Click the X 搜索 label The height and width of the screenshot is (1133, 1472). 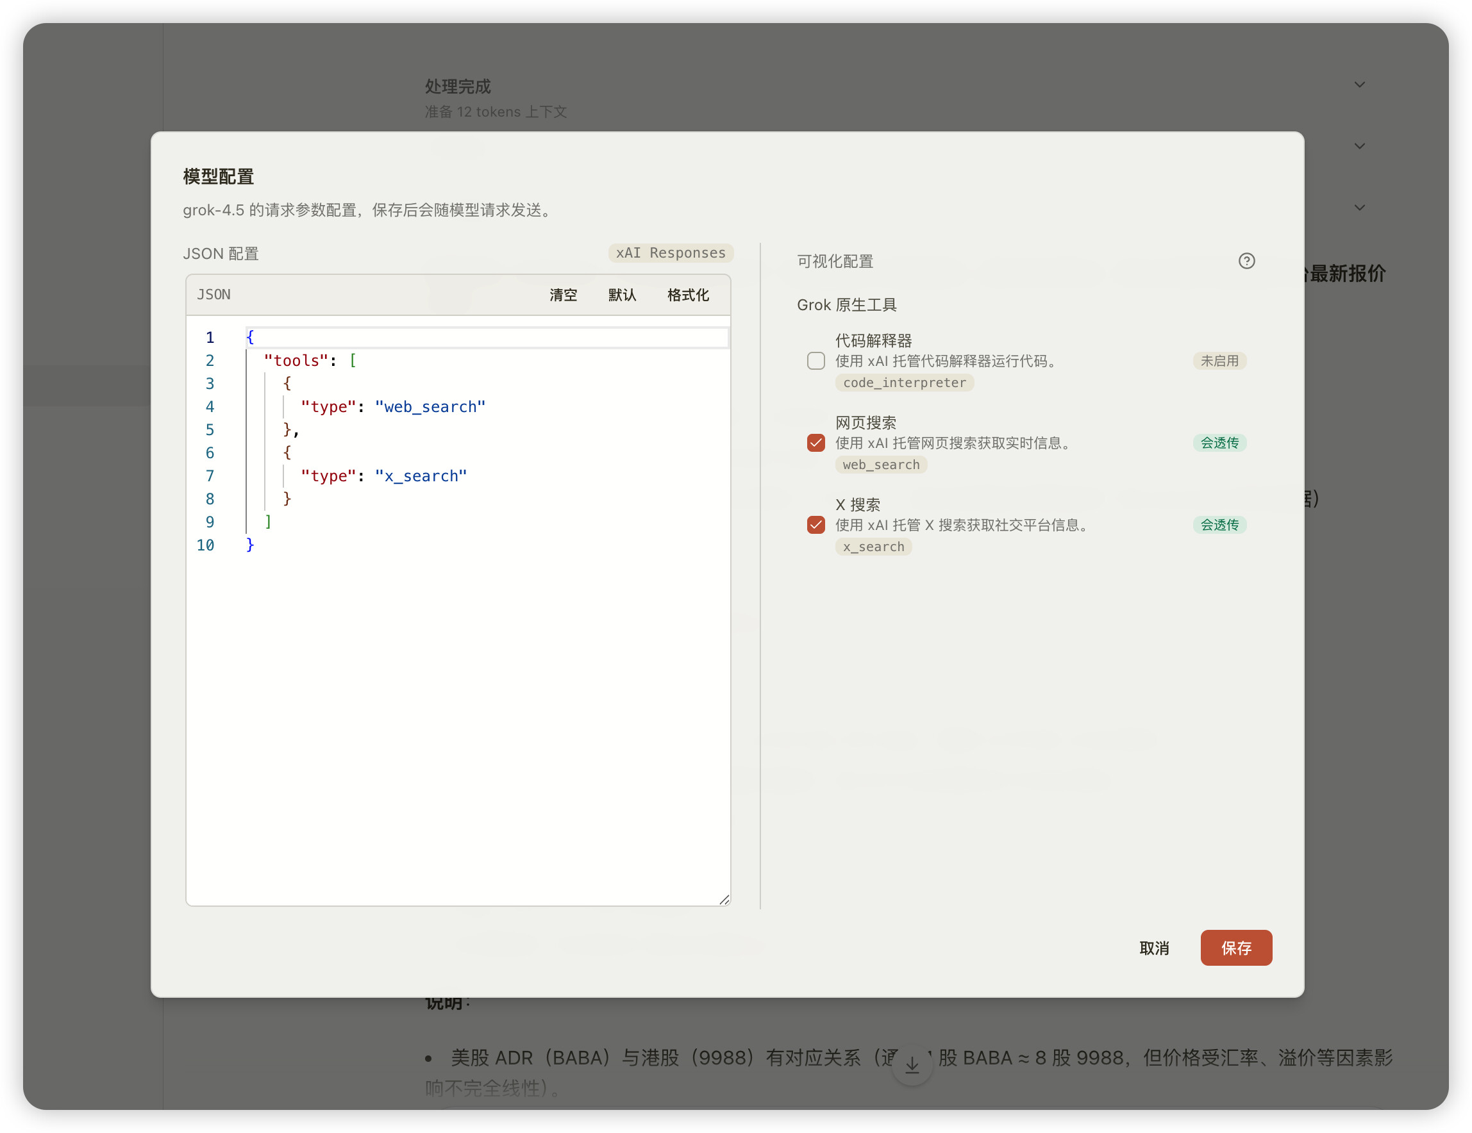pyautogui.click(x=858, y=505)
